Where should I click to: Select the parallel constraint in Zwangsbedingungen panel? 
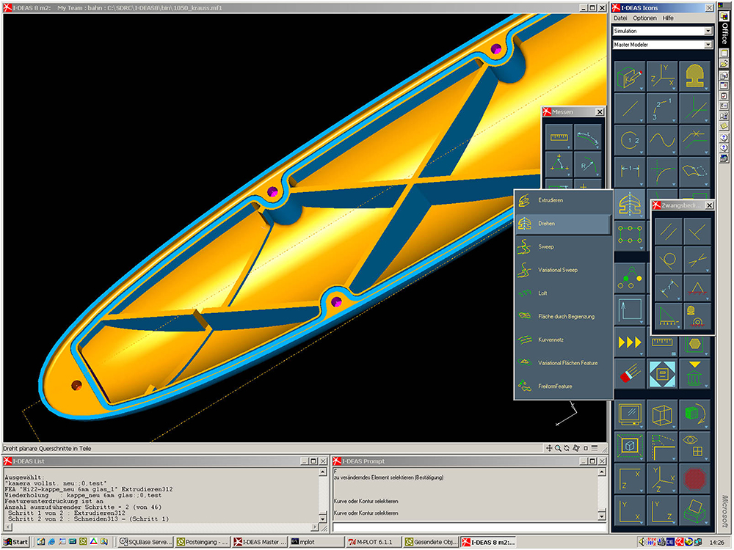coord(669,231)
